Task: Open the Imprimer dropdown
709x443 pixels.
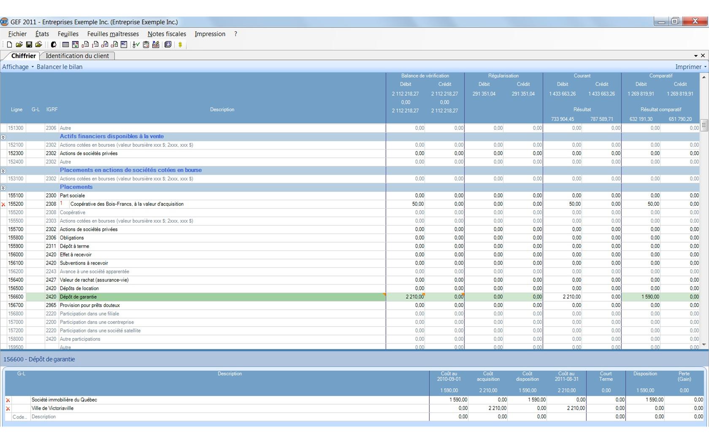Action: 690,67
